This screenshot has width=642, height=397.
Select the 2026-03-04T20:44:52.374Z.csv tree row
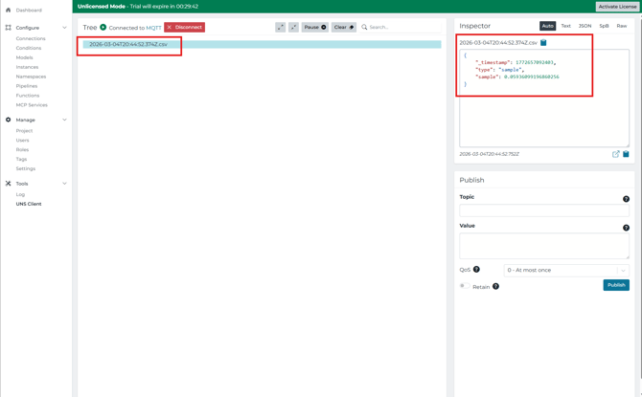[262, 44]
